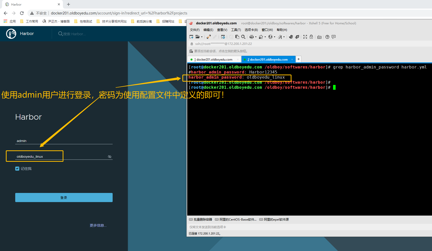The width and height of the screenshot is (432, 251).
Task: Toggle the 记住我 remember me checkbox
Action: pyautogui.click(x=17, y=169)
